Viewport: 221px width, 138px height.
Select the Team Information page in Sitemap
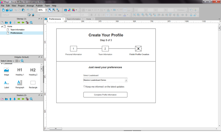click(17, 30)
